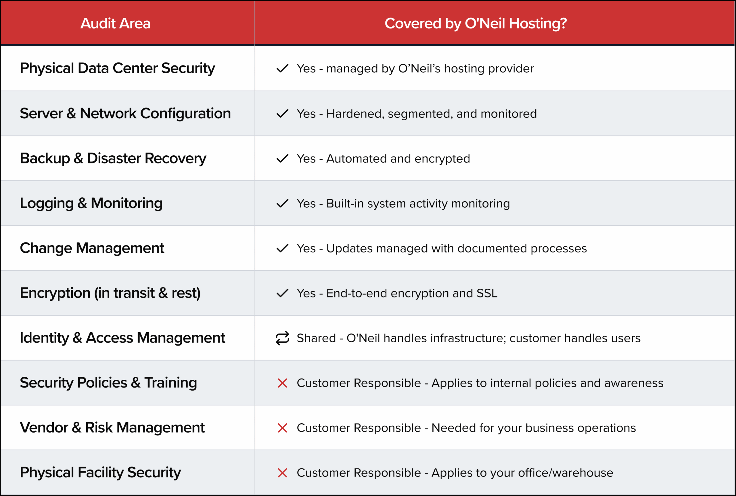The image size is (736, 496).
Task: Click checkmark icon in Server & Network row
Action: (282, 113)
